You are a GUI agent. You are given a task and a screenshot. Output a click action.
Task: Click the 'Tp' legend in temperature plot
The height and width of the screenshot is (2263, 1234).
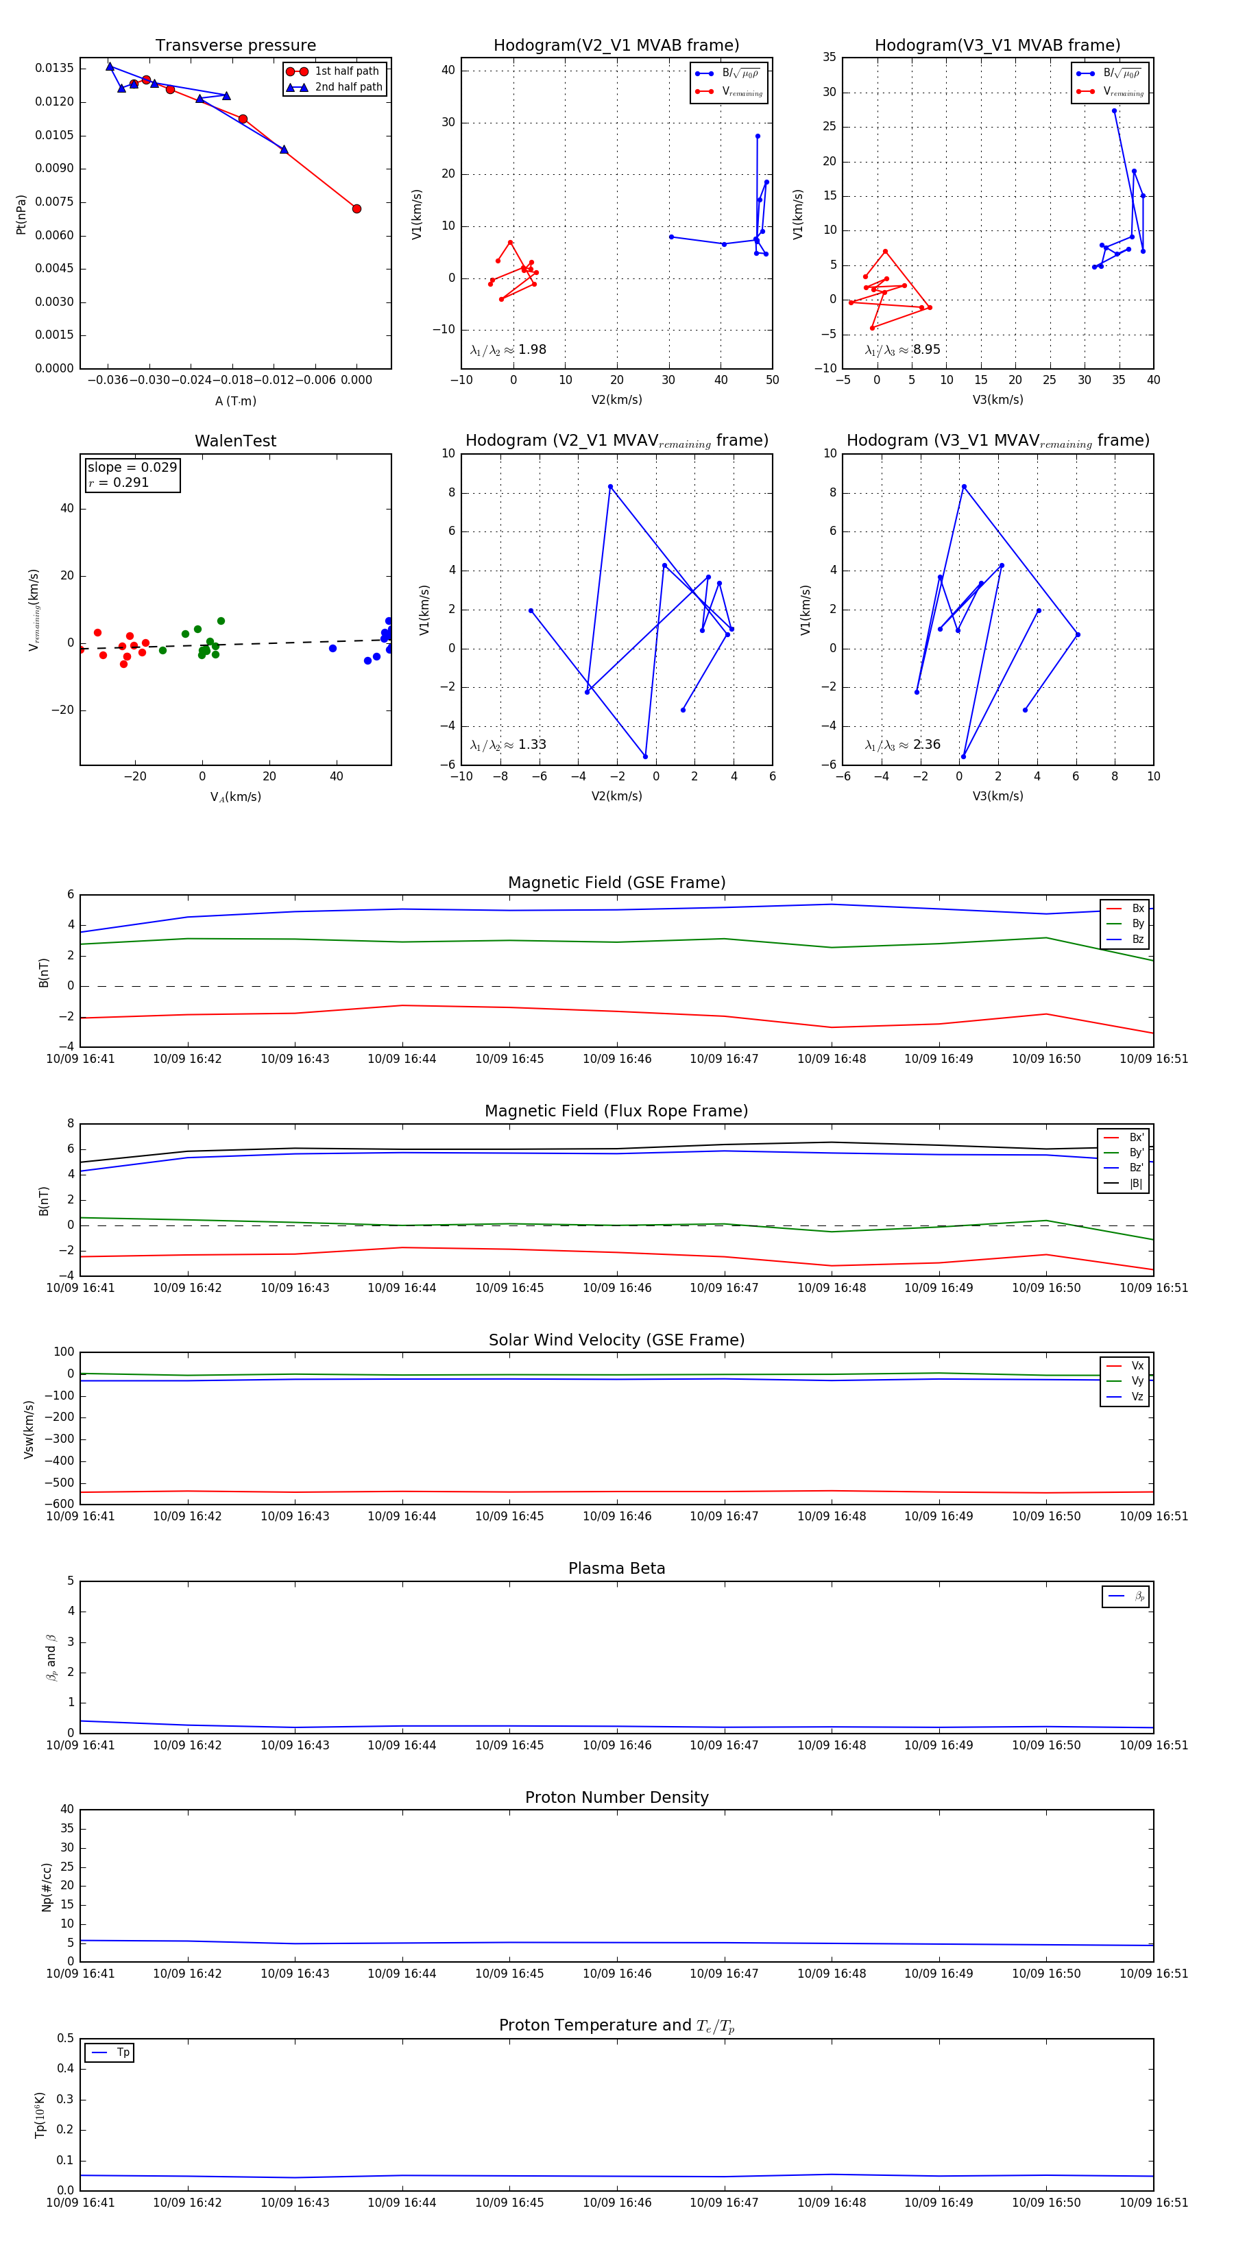(110, 2052)
